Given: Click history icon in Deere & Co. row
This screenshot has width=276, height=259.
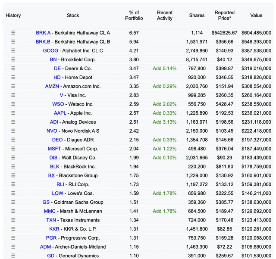Looking at the screenshot, I should click(x=13, y=68).
